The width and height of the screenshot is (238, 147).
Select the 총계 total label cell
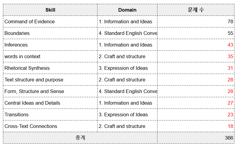click(80, 138)
